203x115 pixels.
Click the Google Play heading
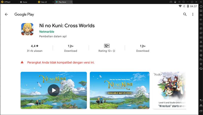(x=24, y=14)
